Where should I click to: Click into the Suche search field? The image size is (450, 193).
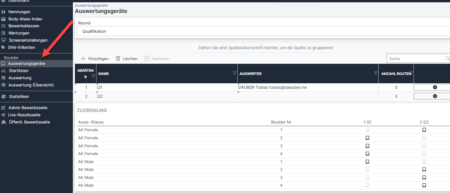(x=416, y=59)
